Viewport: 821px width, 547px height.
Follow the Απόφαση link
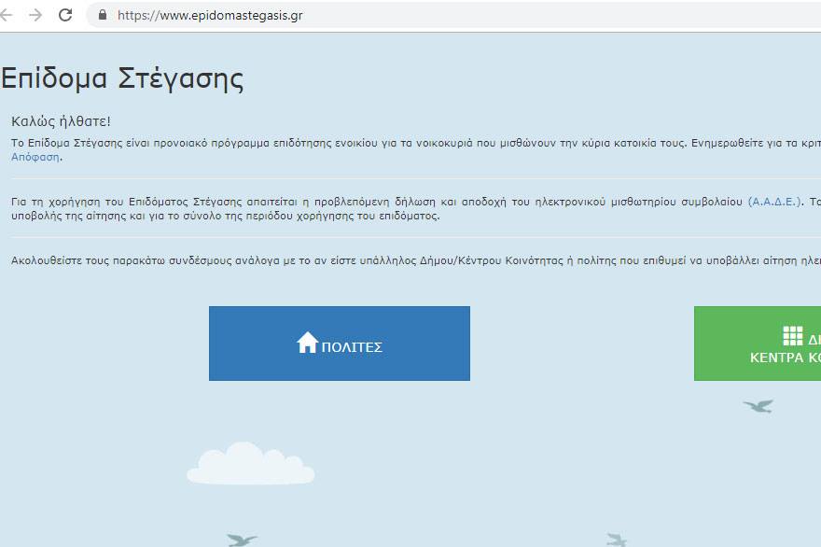tap(35, 157)
